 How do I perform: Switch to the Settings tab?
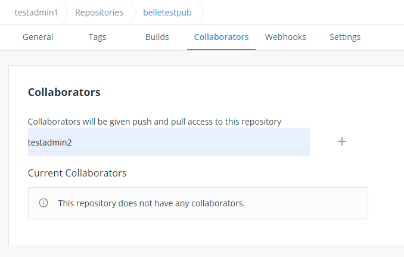[345, 37]
